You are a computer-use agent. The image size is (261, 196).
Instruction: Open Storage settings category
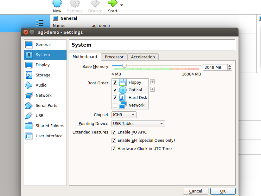tap(45, 75)
